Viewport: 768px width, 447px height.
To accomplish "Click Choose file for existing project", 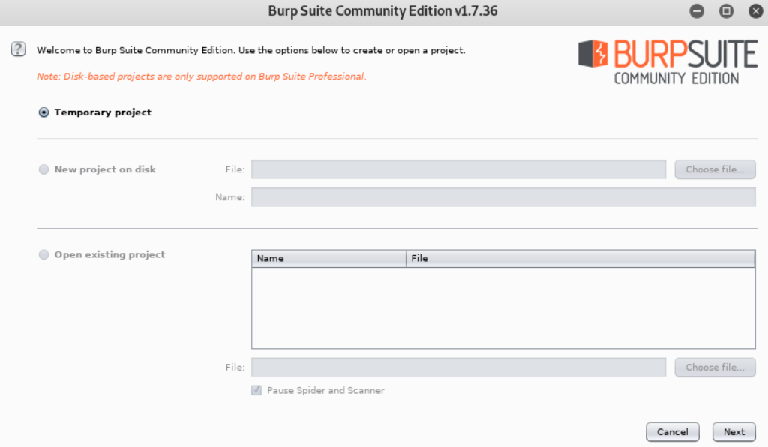I will 715,367.
